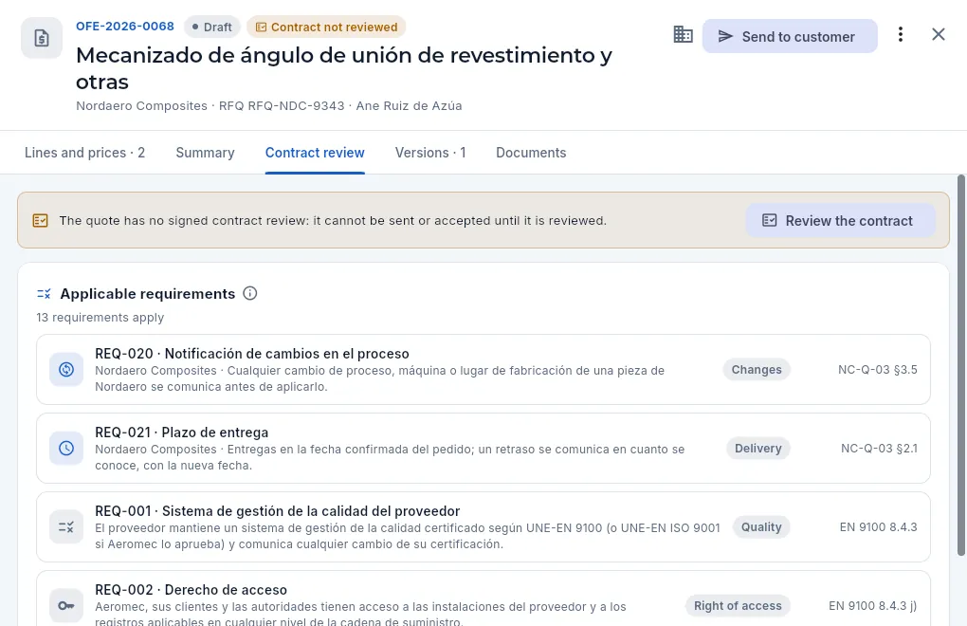Click the Contract not reviewed badge
Screen dimensions: 967x626
[x=326, y=28]
